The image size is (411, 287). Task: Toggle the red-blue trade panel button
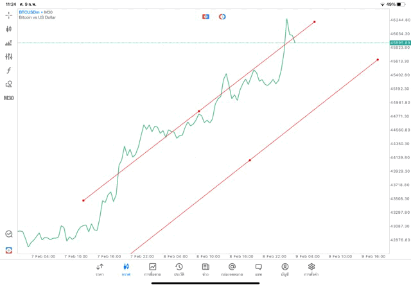click(x=205, y=17)
